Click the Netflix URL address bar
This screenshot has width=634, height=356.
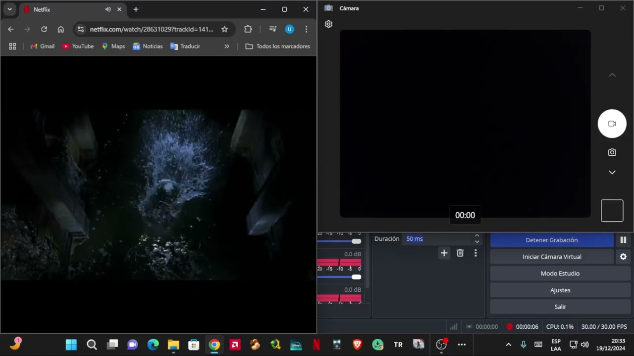(x=152, y=29)
